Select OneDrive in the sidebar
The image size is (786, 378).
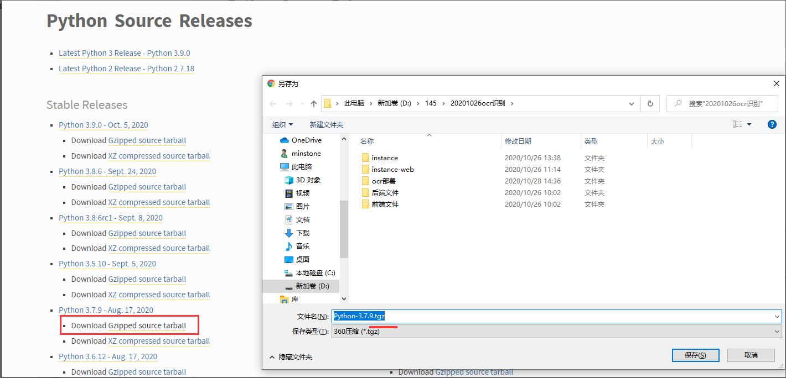[303, 140]
